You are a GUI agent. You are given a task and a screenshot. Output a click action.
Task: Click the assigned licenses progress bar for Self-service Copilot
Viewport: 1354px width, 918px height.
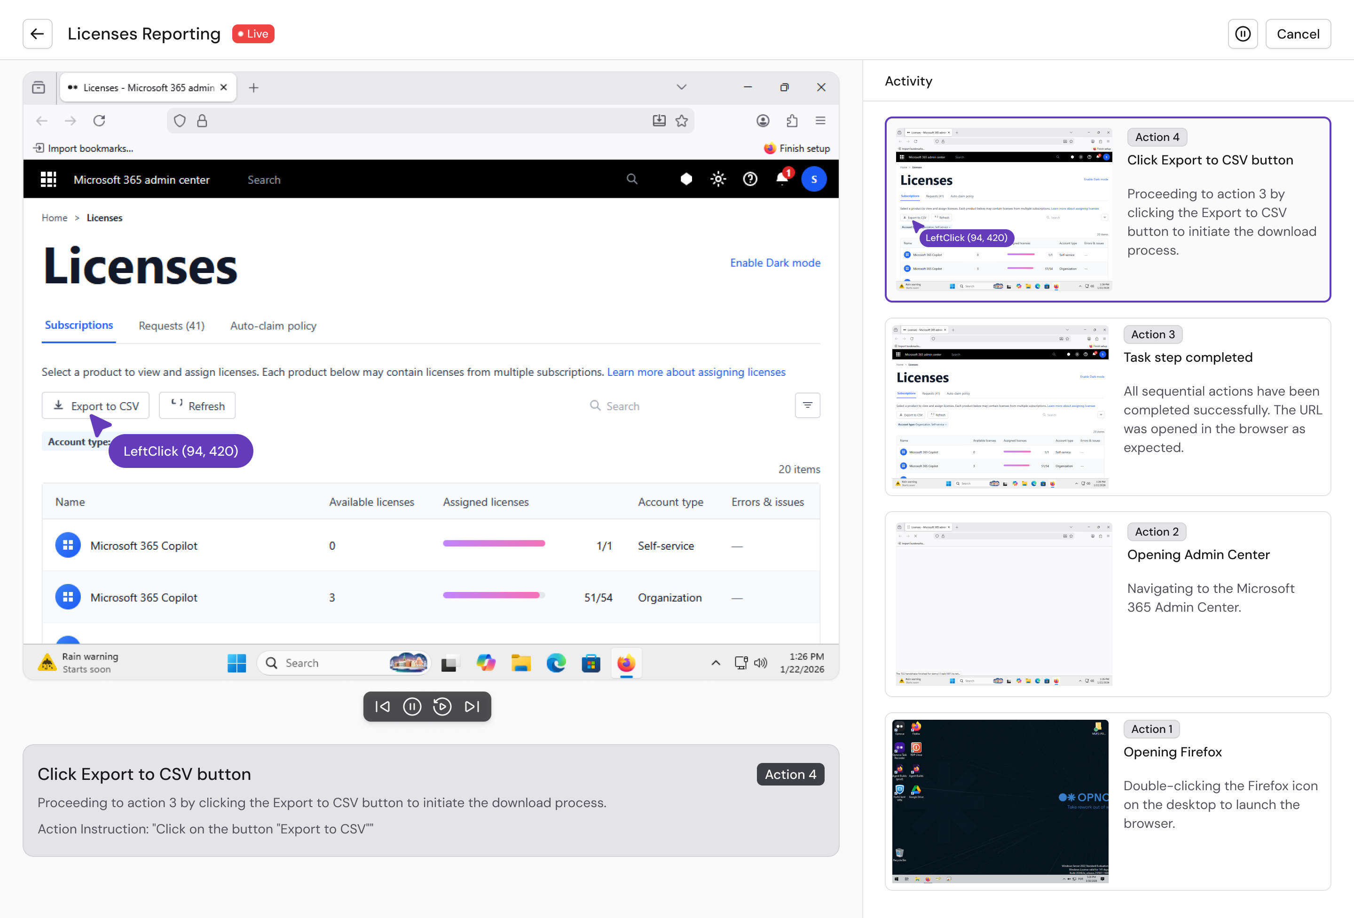coord(494,543)
